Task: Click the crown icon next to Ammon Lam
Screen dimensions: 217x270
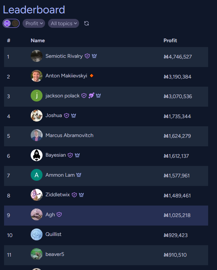Action: click(x=79, y=175)
